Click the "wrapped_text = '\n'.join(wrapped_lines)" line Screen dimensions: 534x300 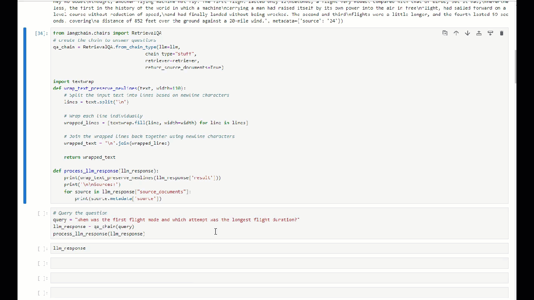117,143
